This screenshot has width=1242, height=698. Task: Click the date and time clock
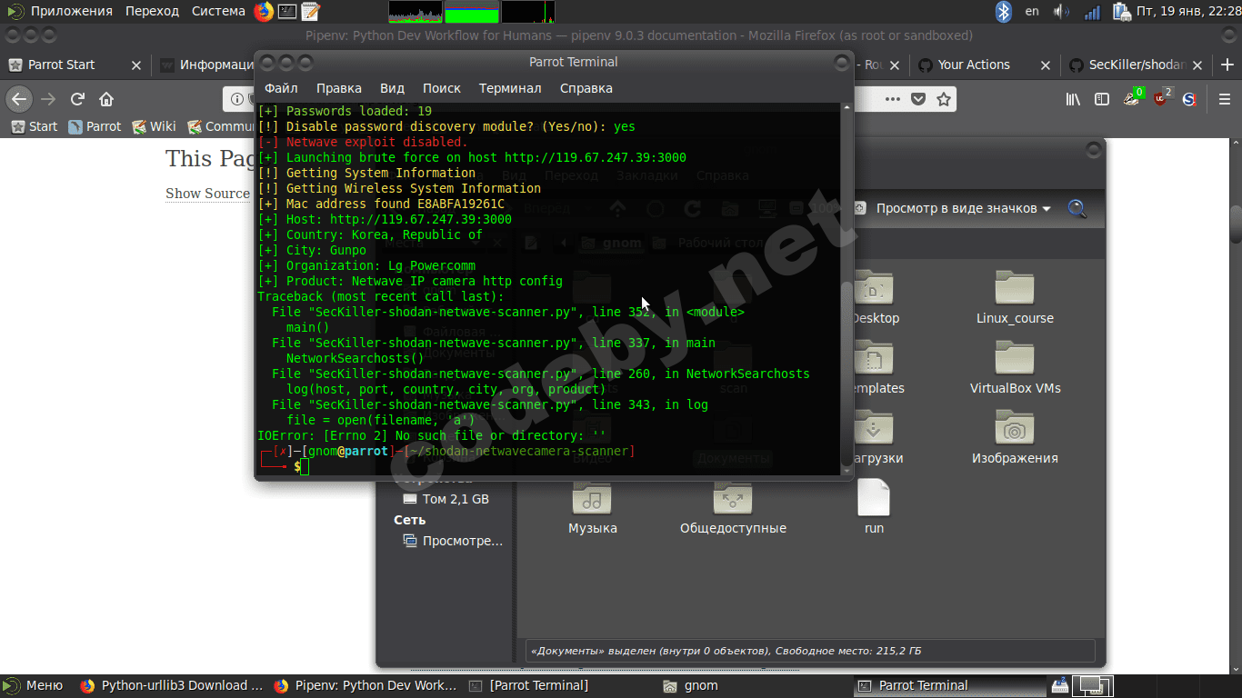1187,11
